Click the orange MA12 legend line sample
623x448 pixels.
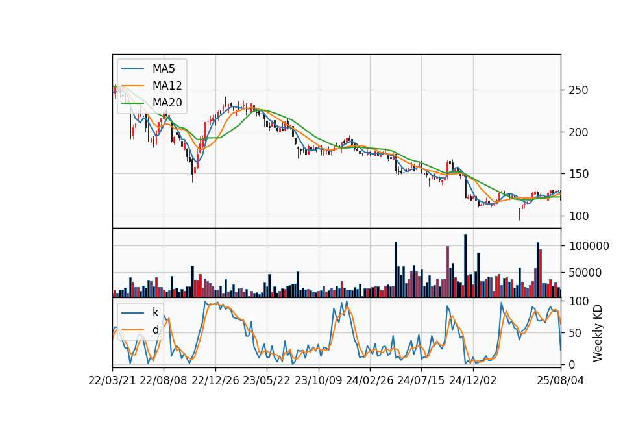[132, 86]
